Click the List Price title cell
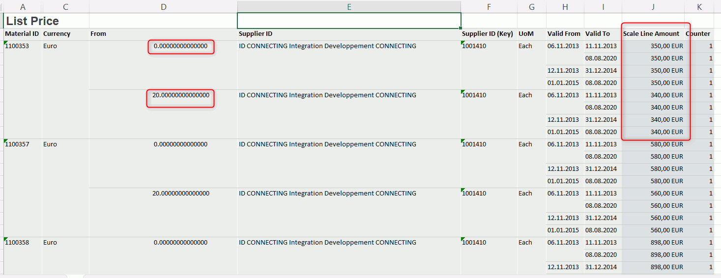The image size is (721, 278). point(32,21)
